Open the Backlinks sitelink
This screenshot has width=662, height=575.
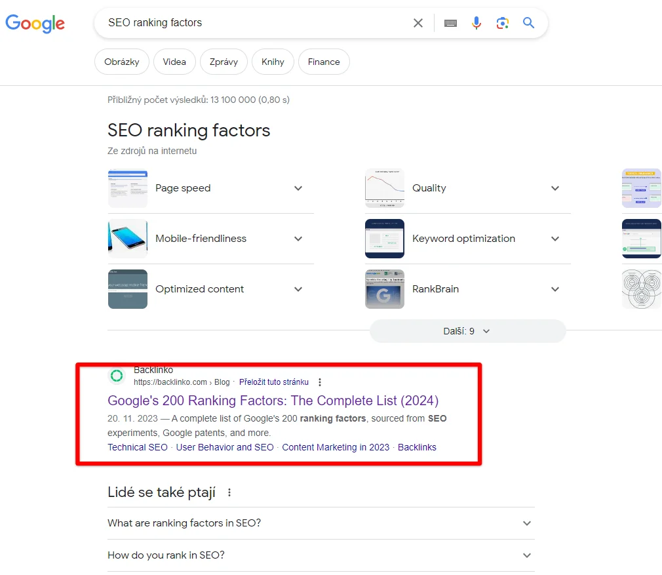point(417,447)
